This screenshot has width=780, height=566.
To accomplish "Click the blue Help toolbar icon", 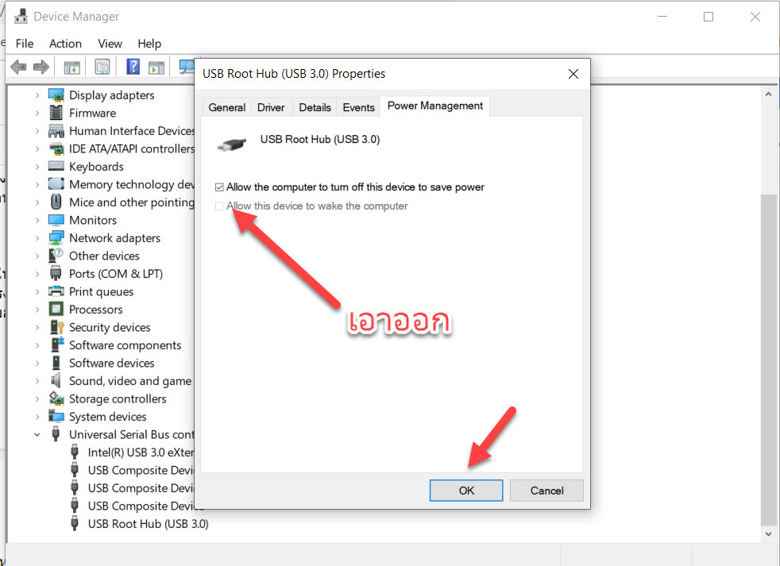I will click(133, 66).
